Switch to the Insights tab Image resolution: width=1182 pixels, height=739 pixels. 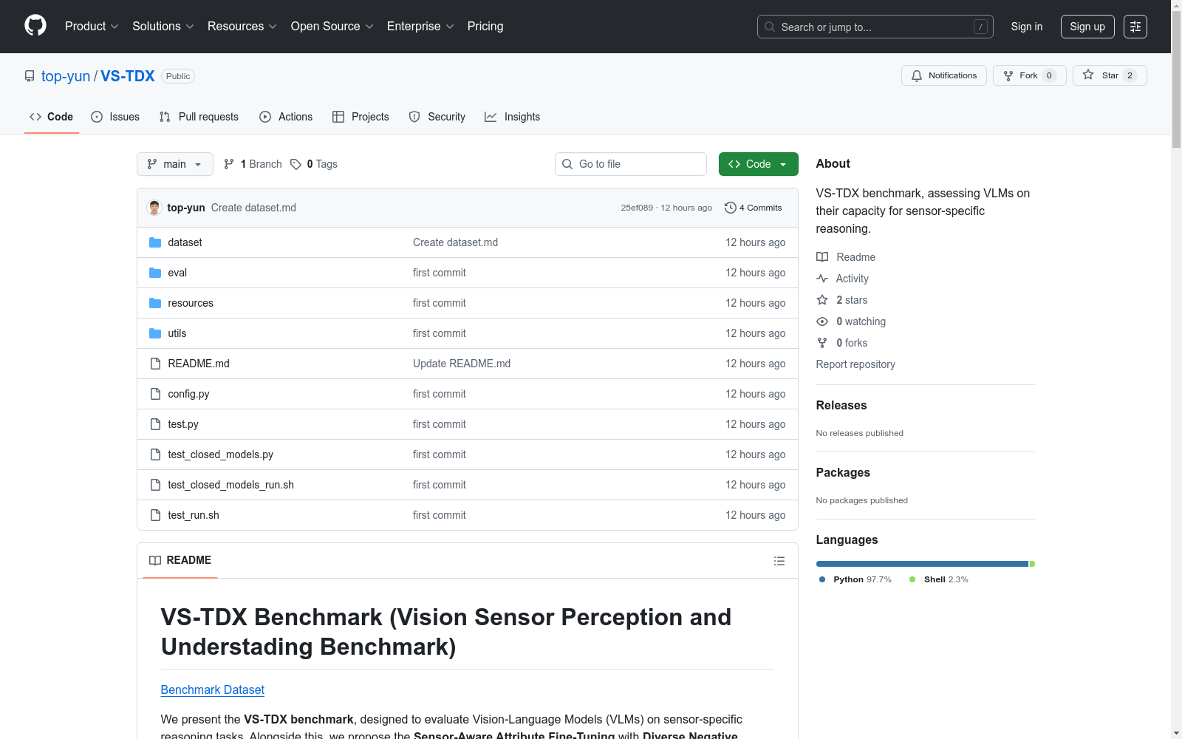(513, 117)
